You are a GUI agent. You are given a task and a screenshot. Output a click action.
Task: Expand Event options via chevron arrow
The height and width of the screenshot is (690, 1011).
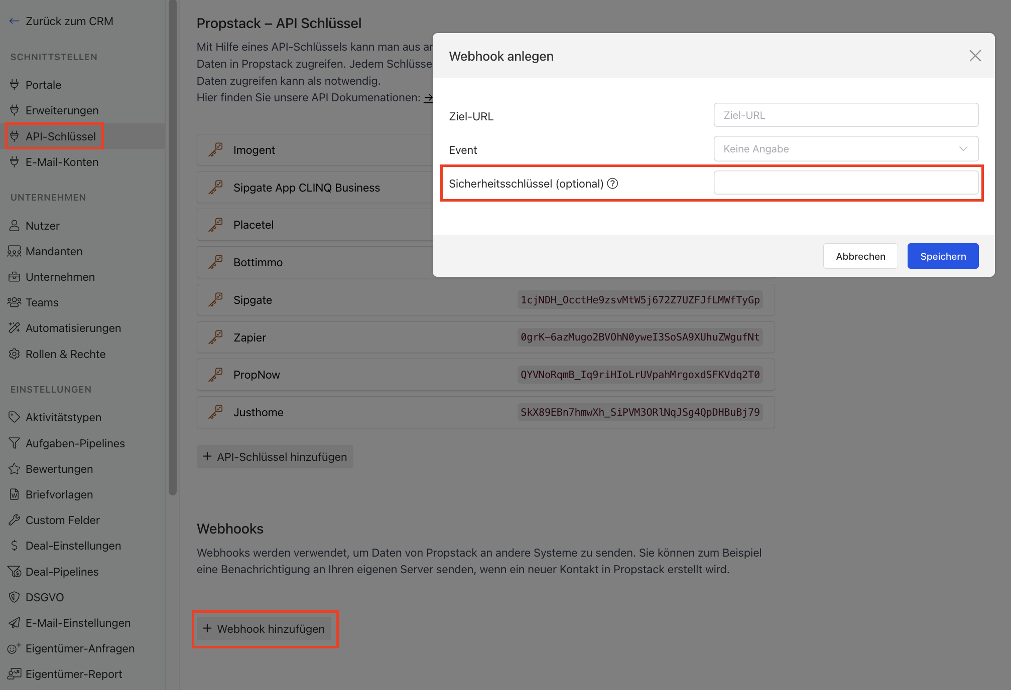tap(963, 149)
